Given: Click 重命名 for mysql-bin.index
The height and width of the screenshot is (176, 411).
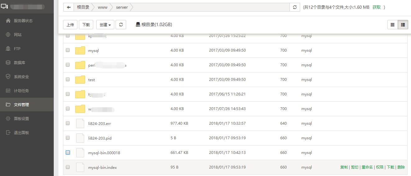Looking at the screenshot, I should pyautogui.click(x=367, y=167).
